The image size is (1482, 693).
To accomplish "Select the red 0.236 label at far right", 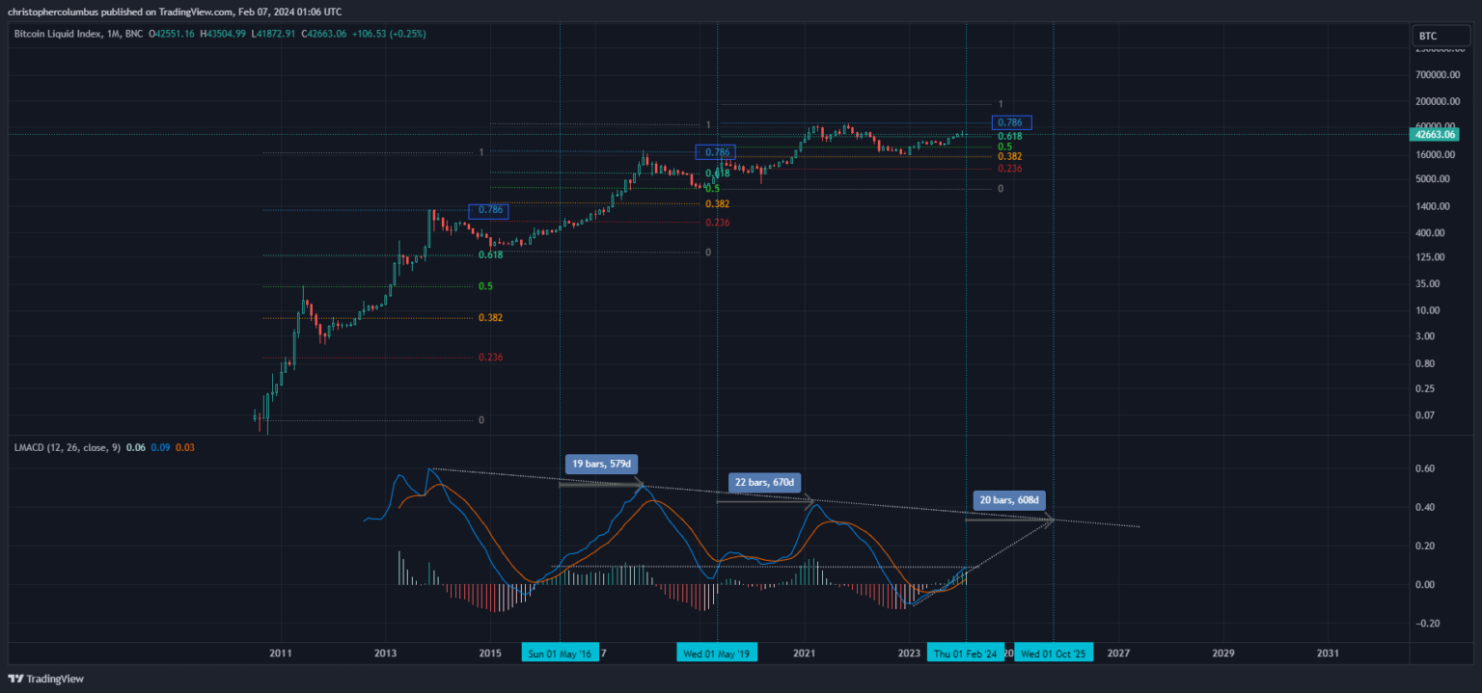I will [1009, 169].
